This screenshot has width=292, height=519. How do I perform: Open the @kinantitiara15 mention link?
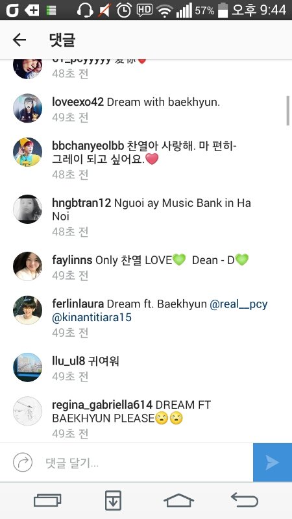tap(91, 317)
